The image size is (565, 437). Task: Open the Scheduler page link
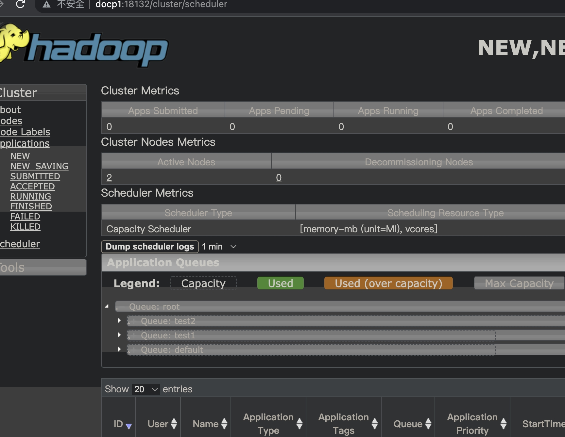point(20,244)
